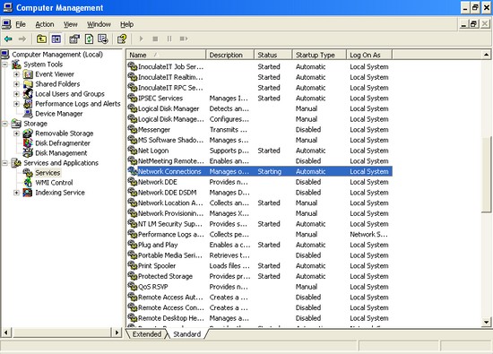Click the Help toolbar icon
493x354 pixels.
[122, 39]
